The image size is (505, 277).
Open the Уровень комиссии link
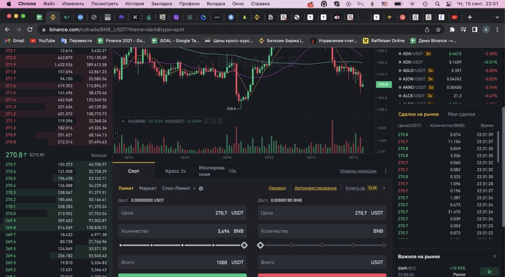coord(358,171)
